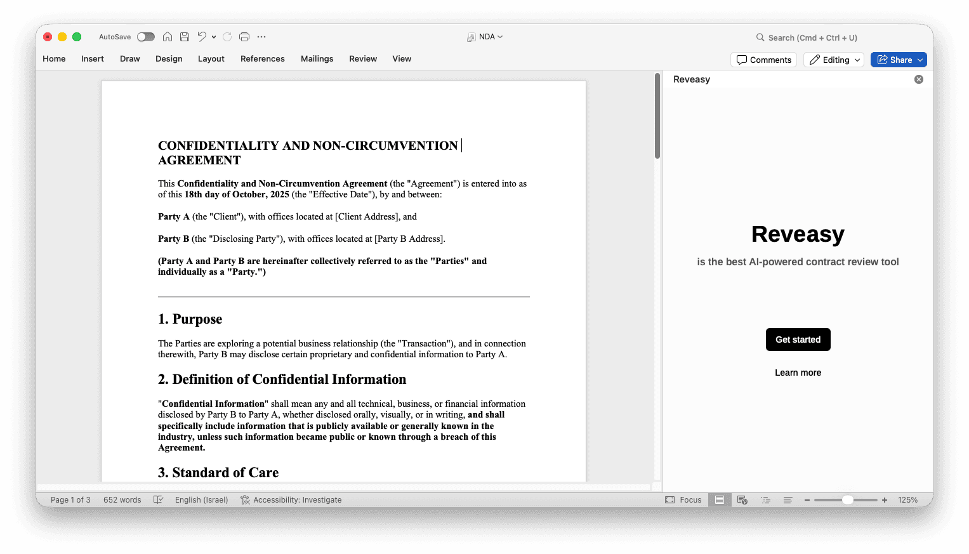Expand the undo history dropdown arrow
This screenshot has height=554, width=969.
pyautogui.click(x=214, y=37)
